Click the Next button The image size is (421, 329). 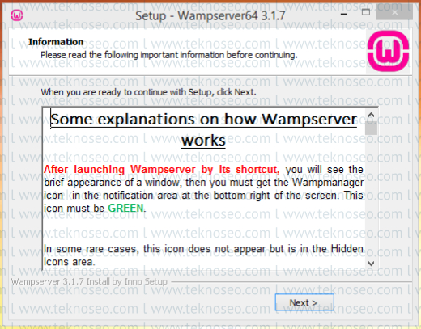[304, 302]
